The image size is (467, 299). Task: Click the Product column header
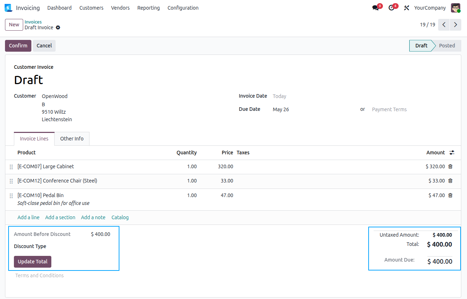[27, 153]
